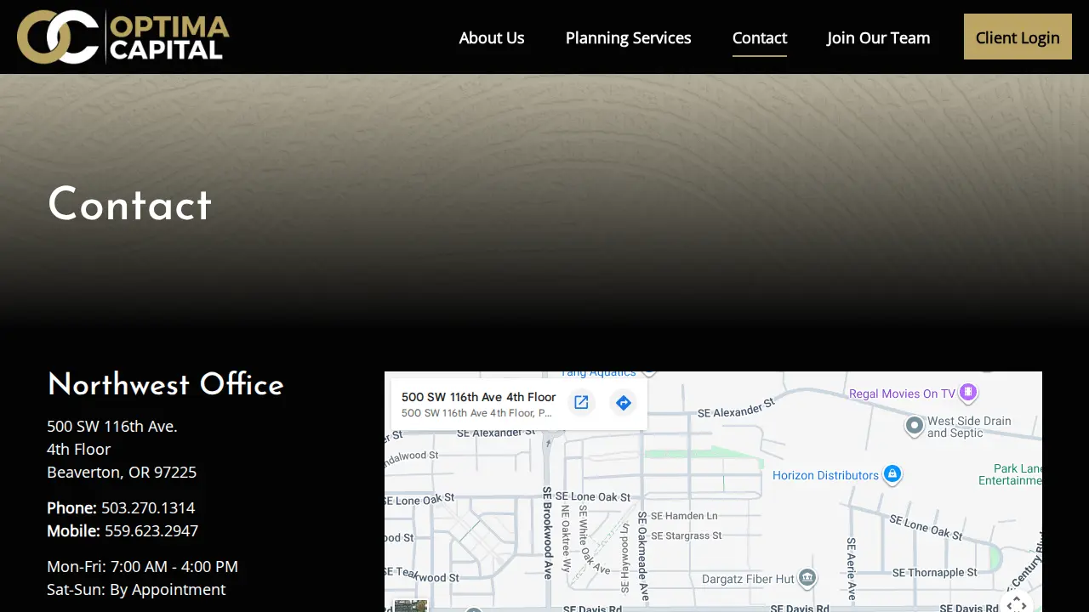Image resolution: width=1089 pixels, height=612 pixels.
Task: Select the West Side Drain and Septic marker
Action: click(915, 424)
